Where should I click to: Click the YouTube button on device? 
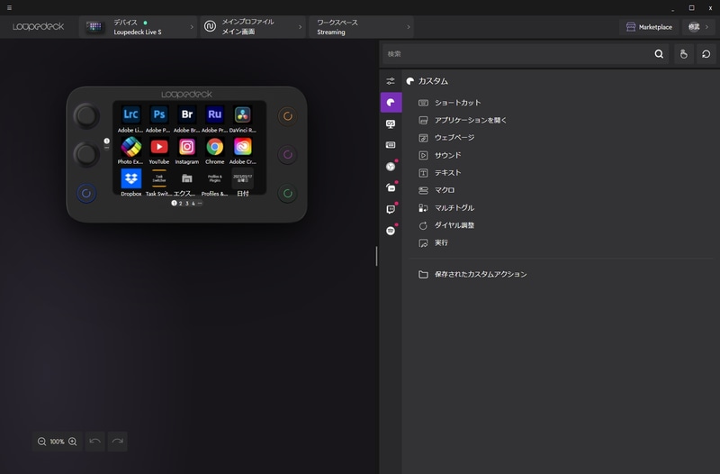click(x=159, y=147)
